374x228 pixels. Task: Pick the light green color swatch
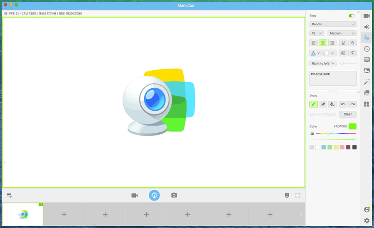[330, 147]
